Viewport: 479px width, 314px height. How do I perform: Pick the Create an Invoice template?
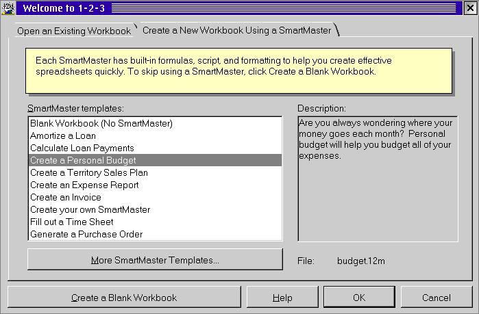pyautogui.click(x=155, y=197)
